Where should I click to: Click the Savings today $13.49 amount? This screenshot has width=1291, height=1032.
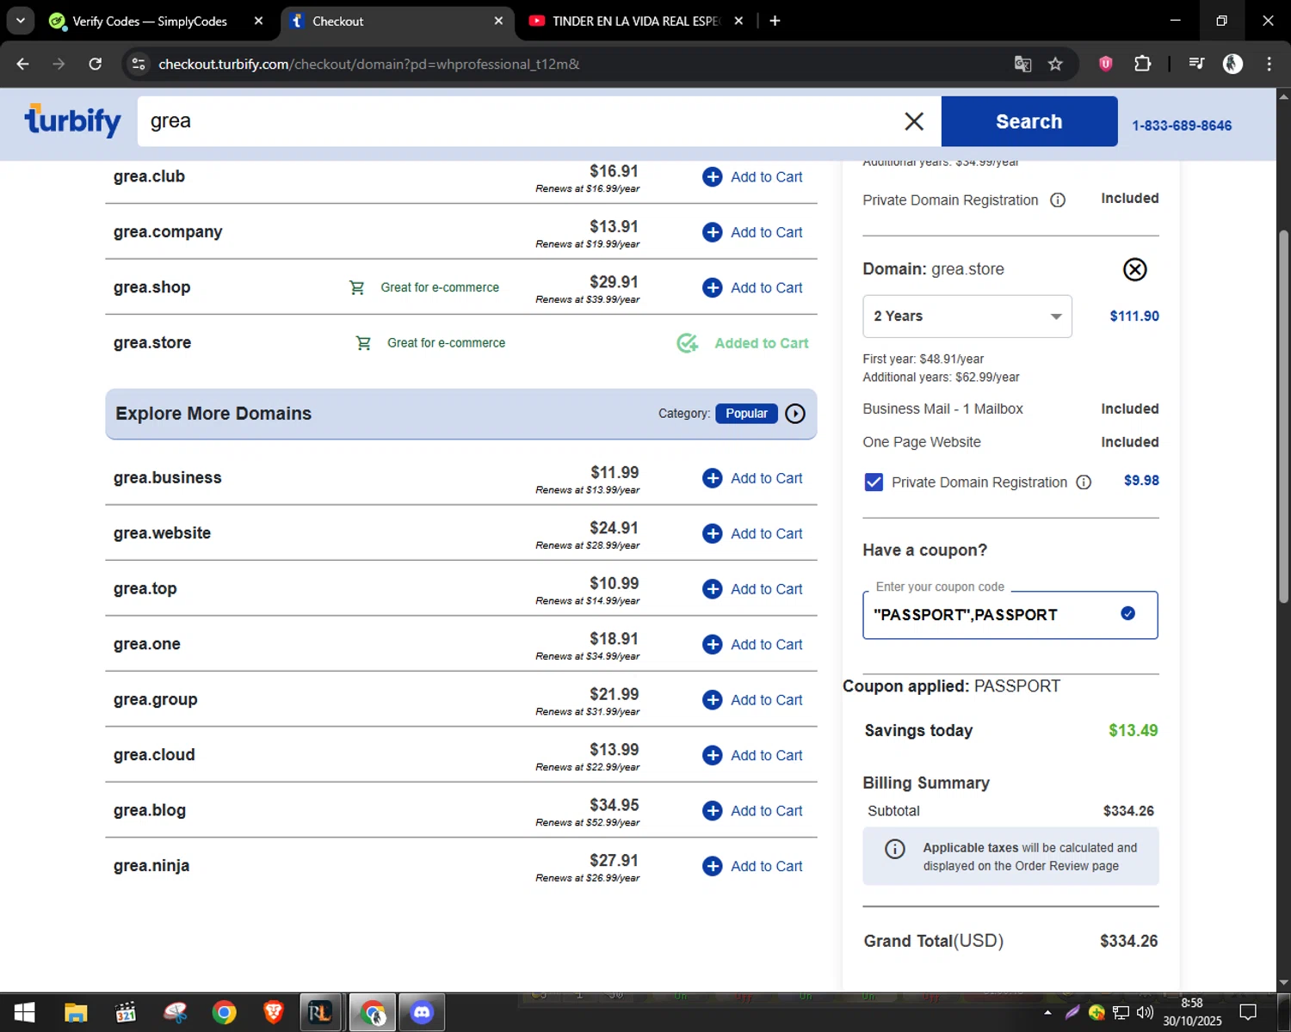pyautogui.click(x=1133, y=730)
